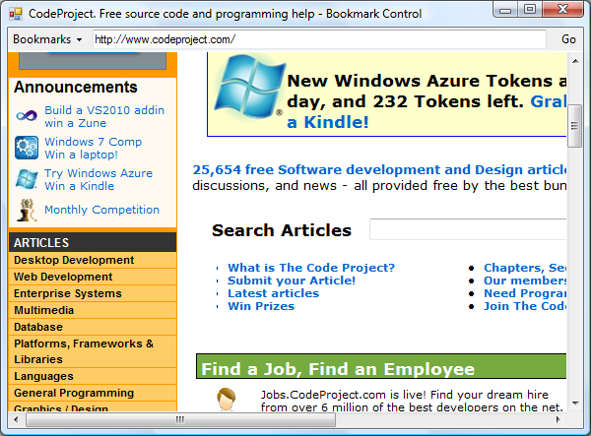Select General Programming category

click(93, 393)
